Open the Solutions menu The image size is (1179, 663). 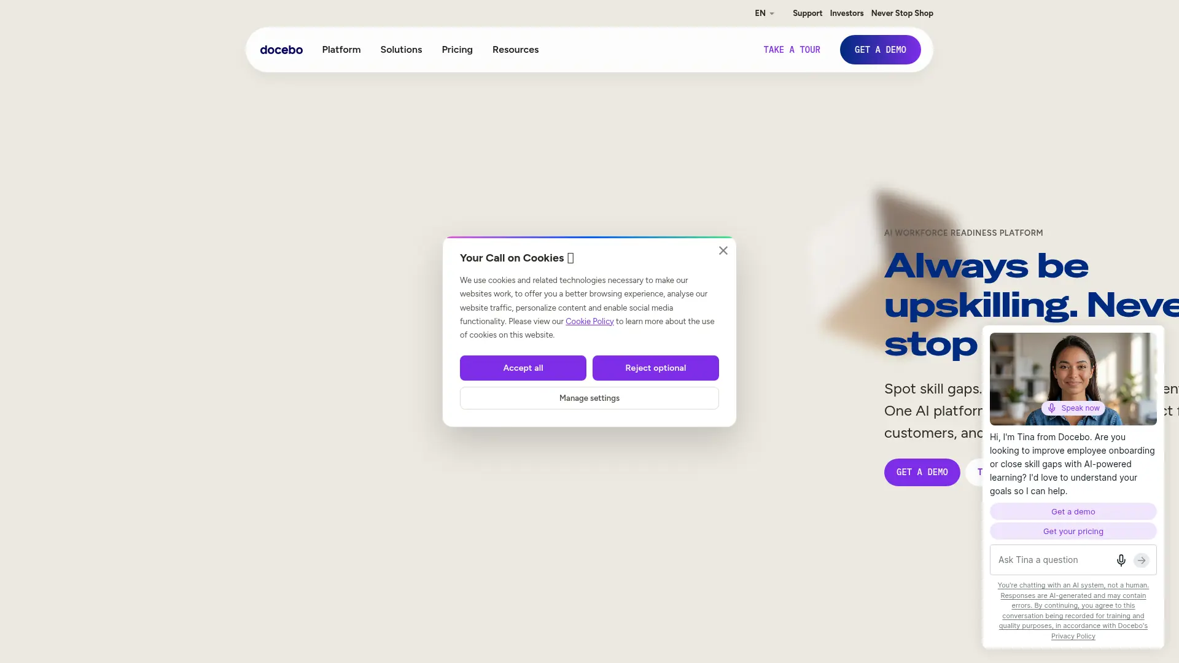click(401, 50)
